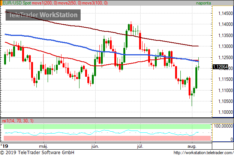Screen dimensions: 234x156
Task: Click the blue moving average line end
Action: pyautogui.click(x=198, y=61)
